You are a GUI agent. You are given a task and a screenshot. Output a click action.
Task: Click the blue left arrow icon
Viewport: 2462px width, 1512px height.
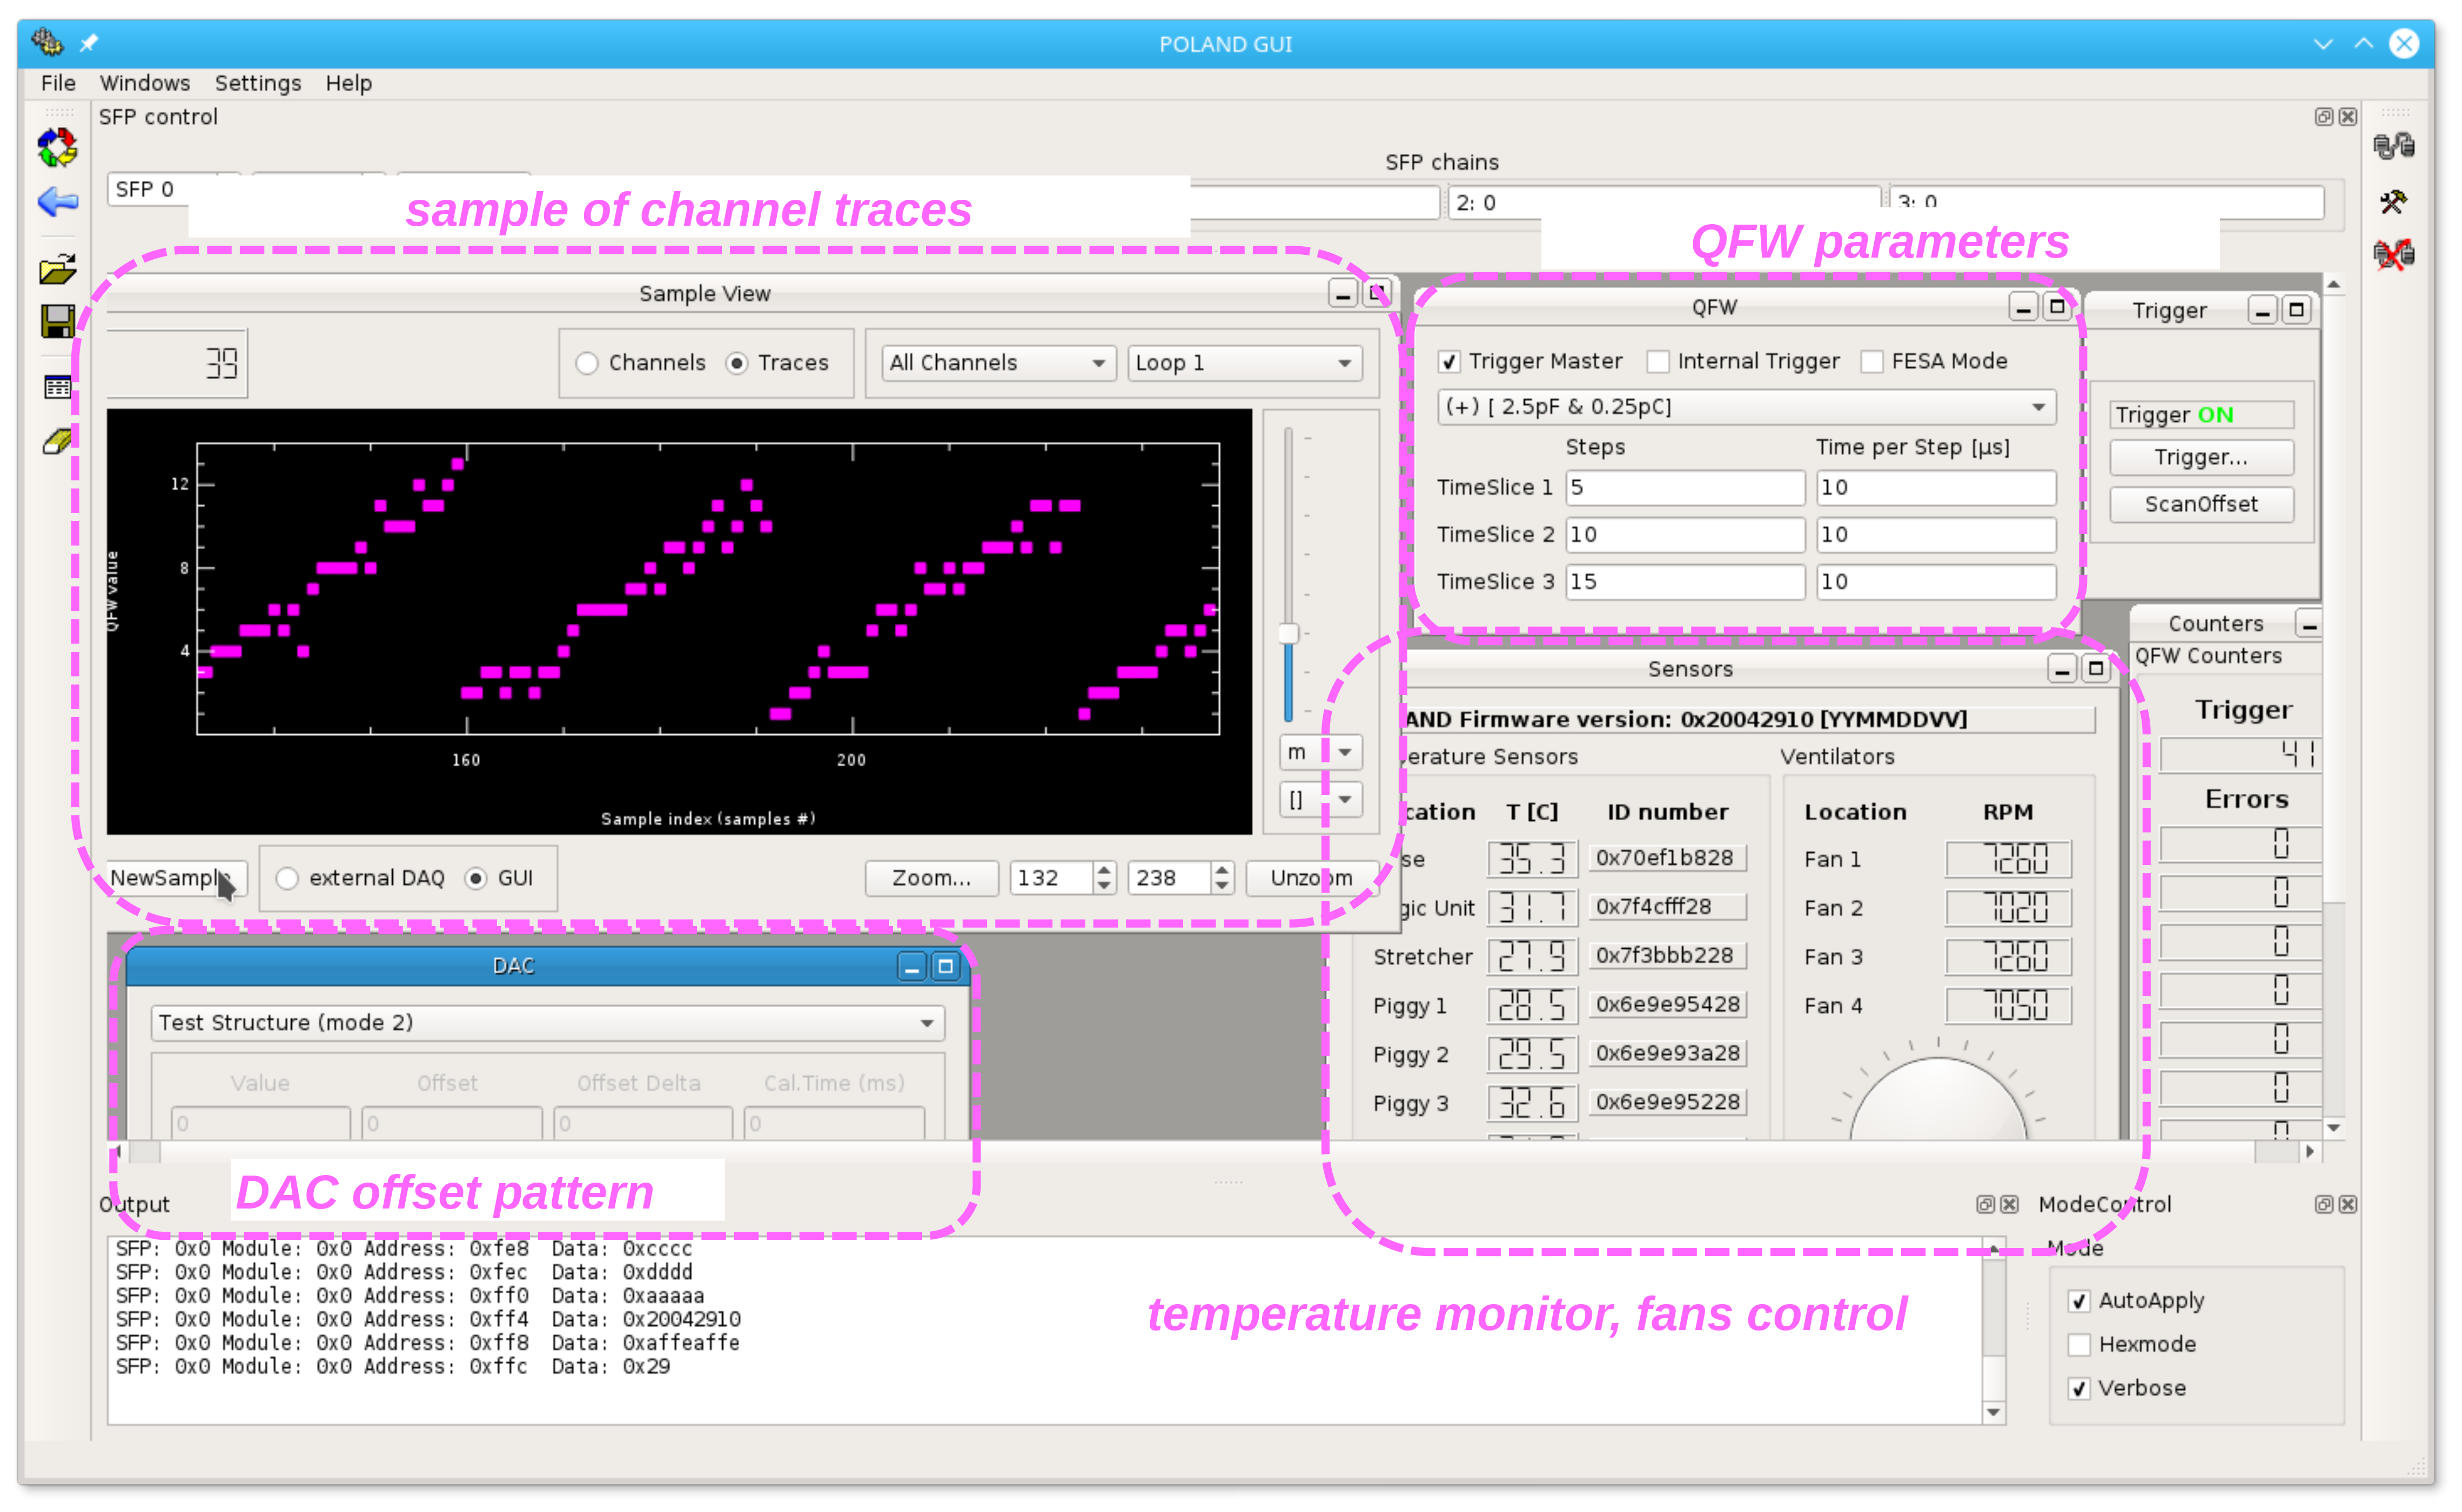click(x=57, y=202)
